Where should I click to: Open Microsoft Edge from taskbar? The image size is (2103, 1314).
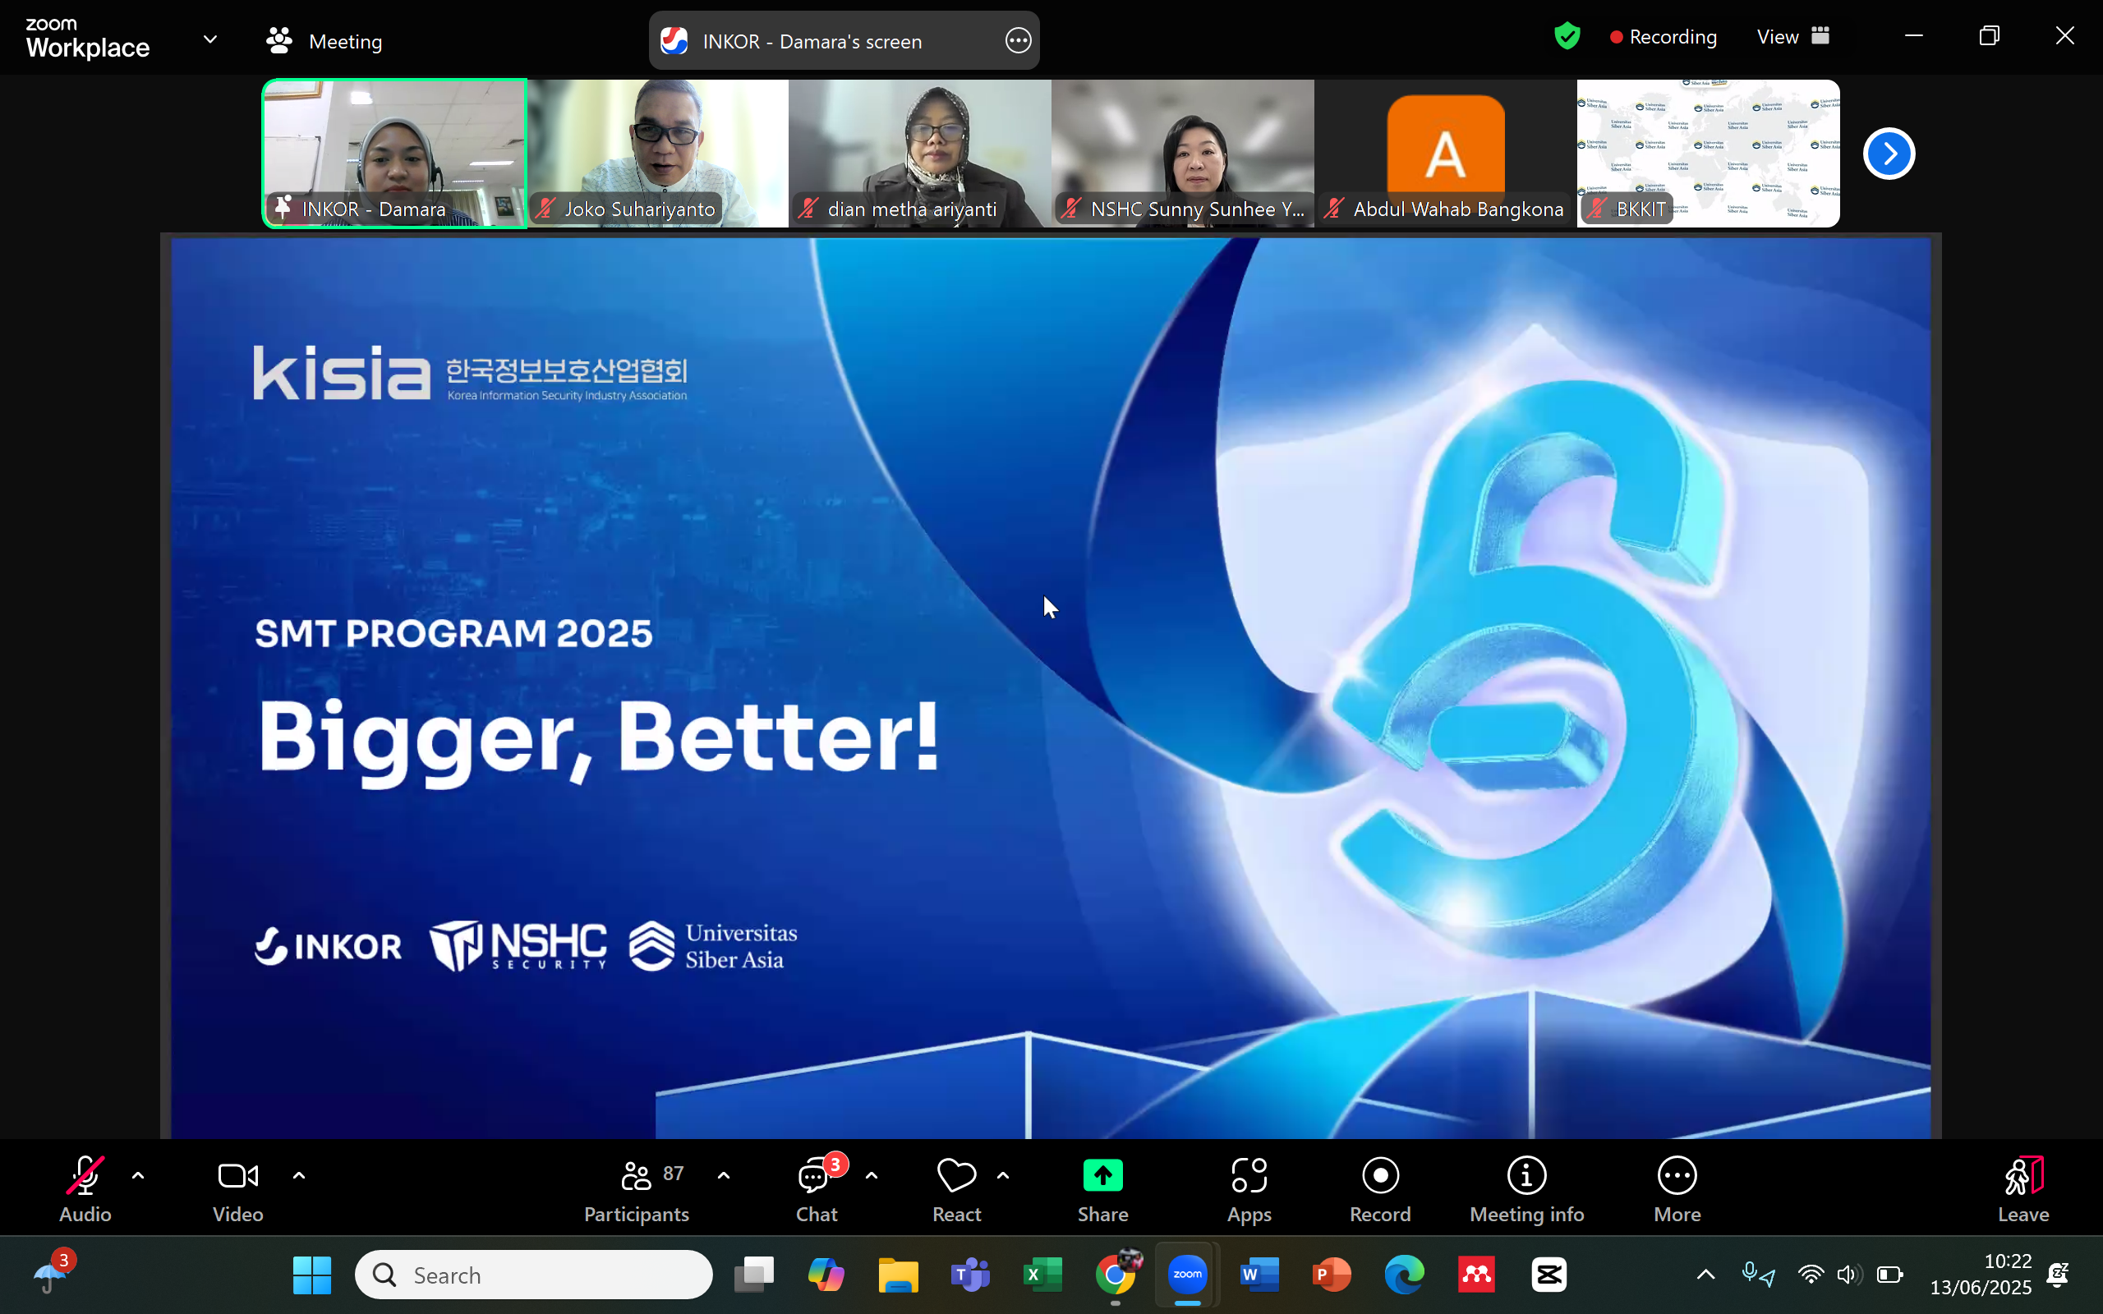[1404, 1275]
